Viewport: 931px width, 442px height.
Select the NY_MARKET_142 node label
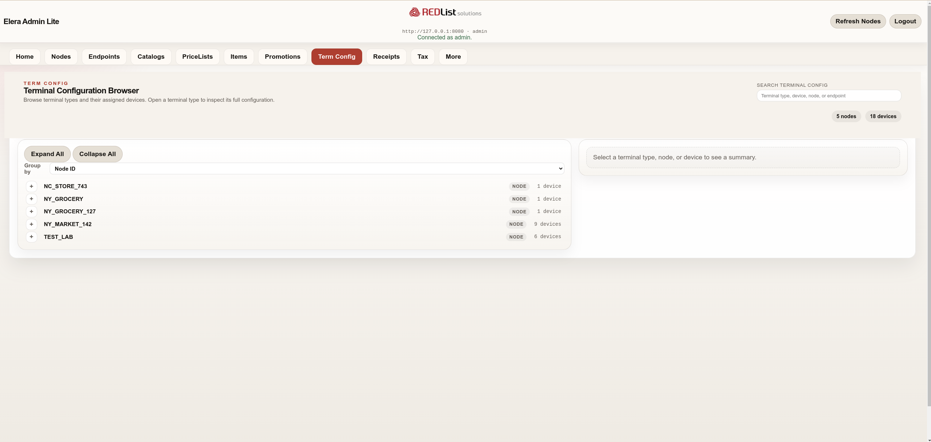click(68, 224)
